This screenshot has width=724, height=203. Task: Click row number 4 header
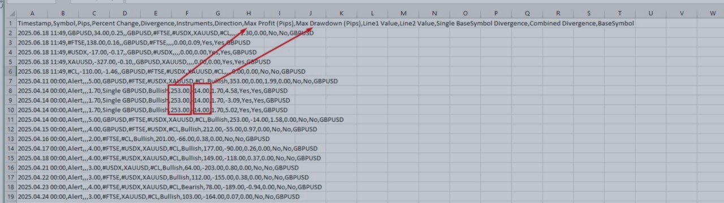[x=10, y=52]
